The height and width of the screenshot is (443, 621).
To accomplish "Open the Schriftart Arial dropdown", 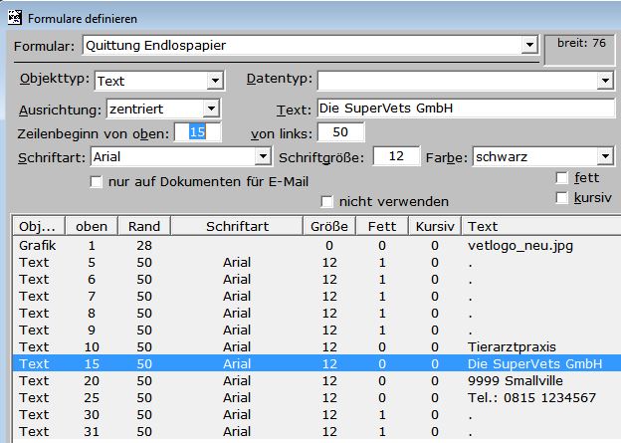I will [263, 156].
